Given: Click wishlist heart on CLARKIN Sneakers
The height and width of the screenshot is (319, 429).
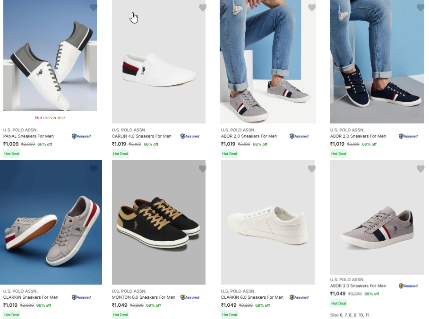Looking at the screenshot, I should pyautogui.click(x=94, y=169).
